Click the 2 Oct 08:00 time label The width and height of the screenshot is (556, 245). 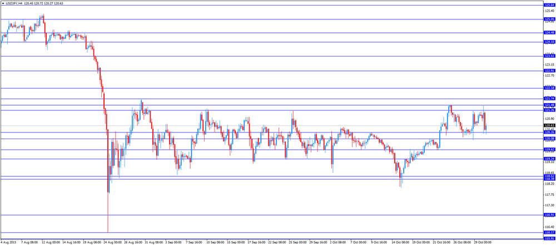pos(338,243)
